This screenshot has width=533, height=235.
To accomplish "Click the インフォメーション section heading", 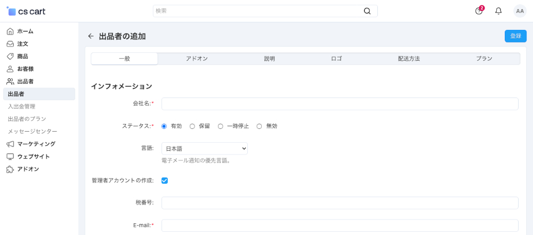I will pos(122,86).
